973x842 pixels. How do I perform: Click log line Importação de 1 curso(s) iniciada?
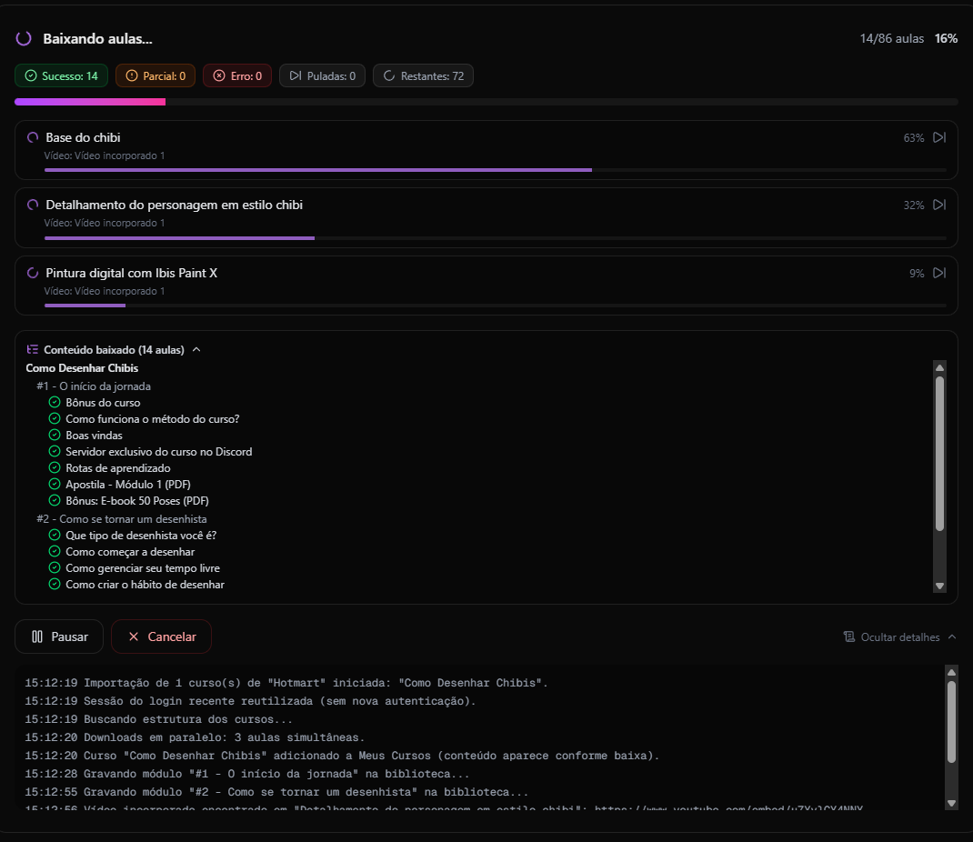click(286, 683)
